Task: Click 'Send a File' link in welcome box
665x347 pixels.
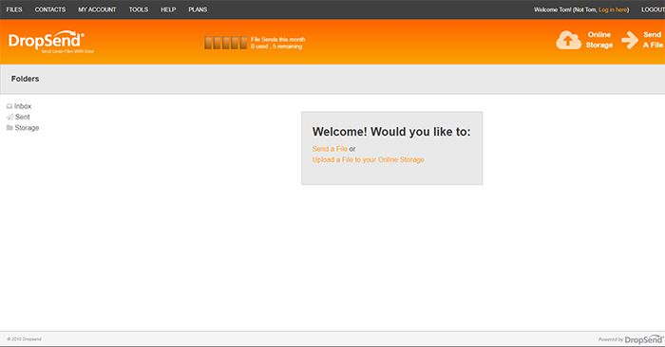Action: 330,149
